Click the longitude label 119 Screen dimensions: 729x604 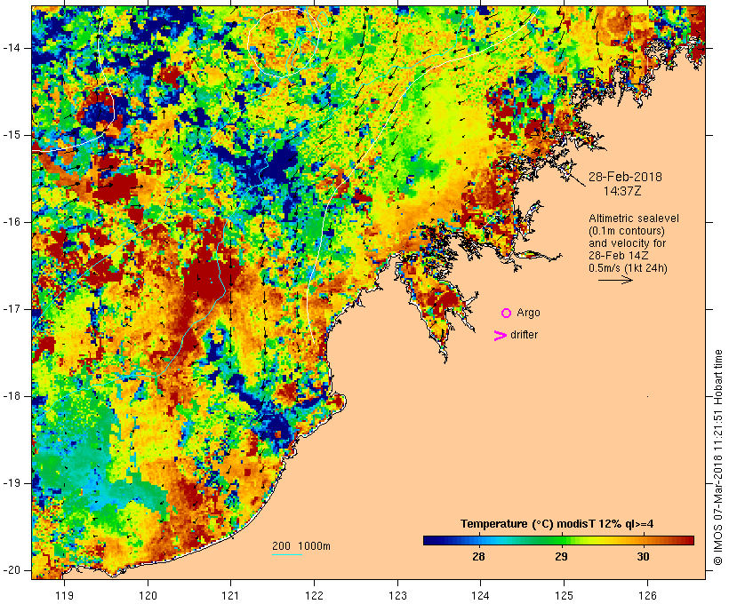click(x=64, y=595)
